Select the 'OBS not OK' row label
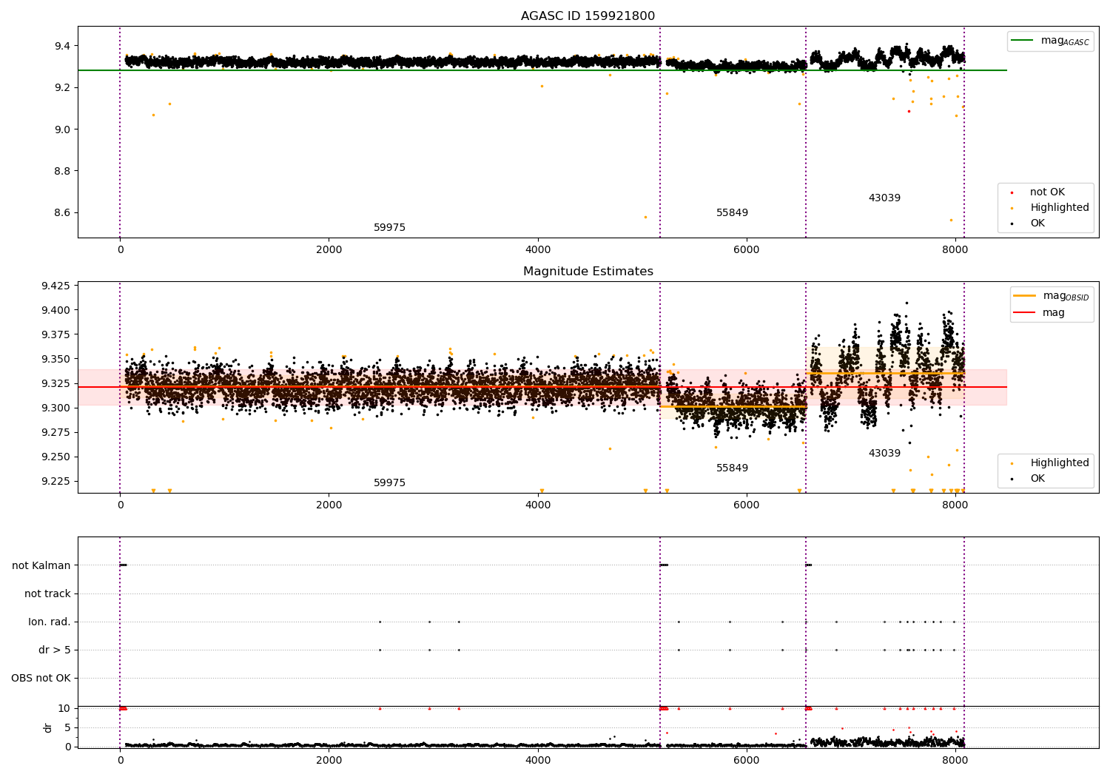 pyautogui.click(x=41, y=679)
